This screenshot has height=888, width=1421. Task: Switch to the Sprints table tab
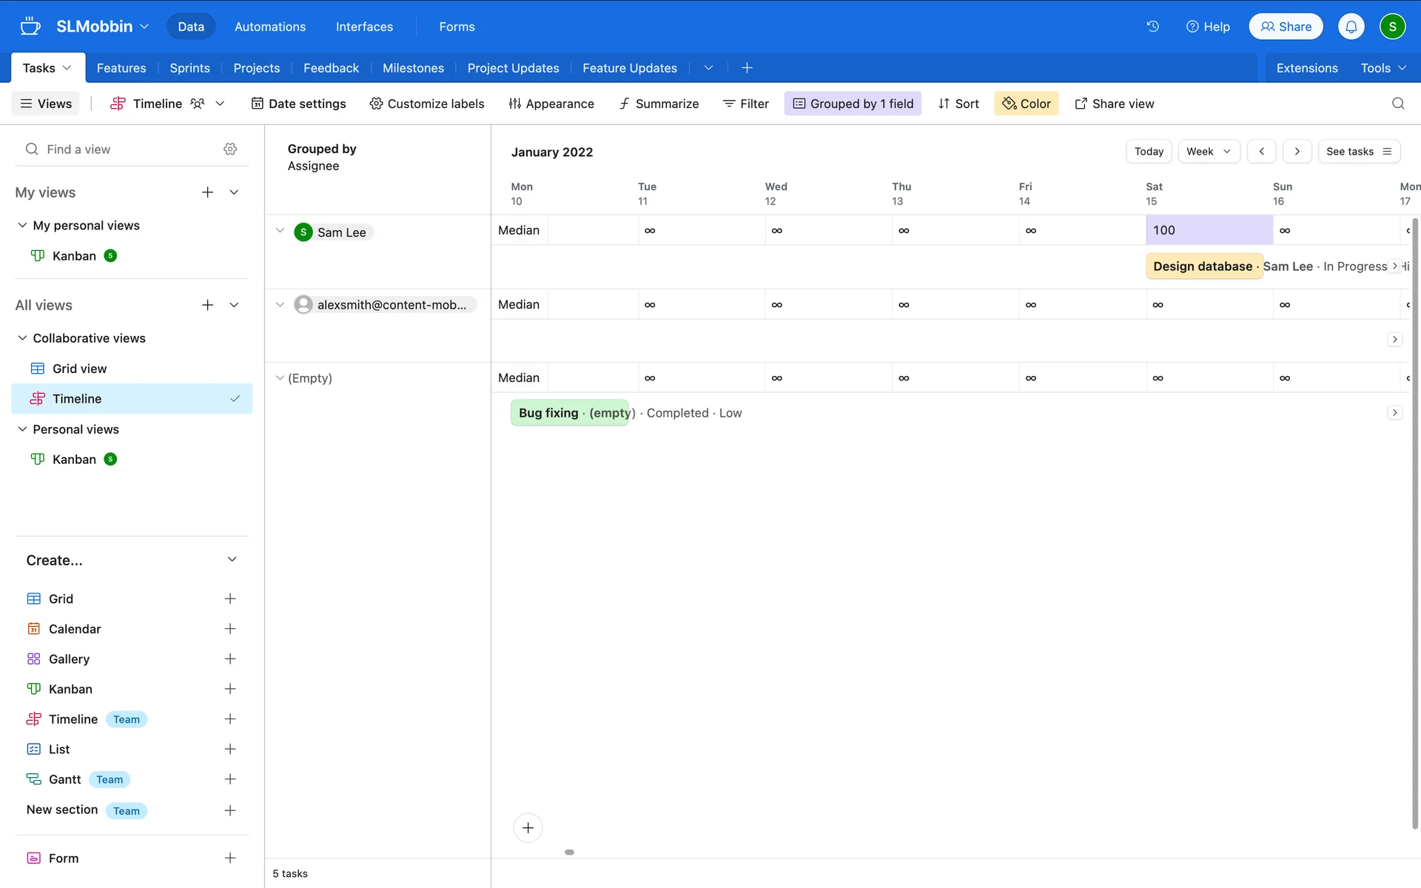tap(189, 68)
